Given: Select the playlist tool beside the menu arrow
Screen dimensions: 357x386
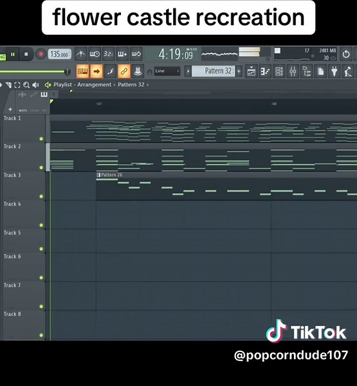Looking at the screenshot, I should coord(8,85).
